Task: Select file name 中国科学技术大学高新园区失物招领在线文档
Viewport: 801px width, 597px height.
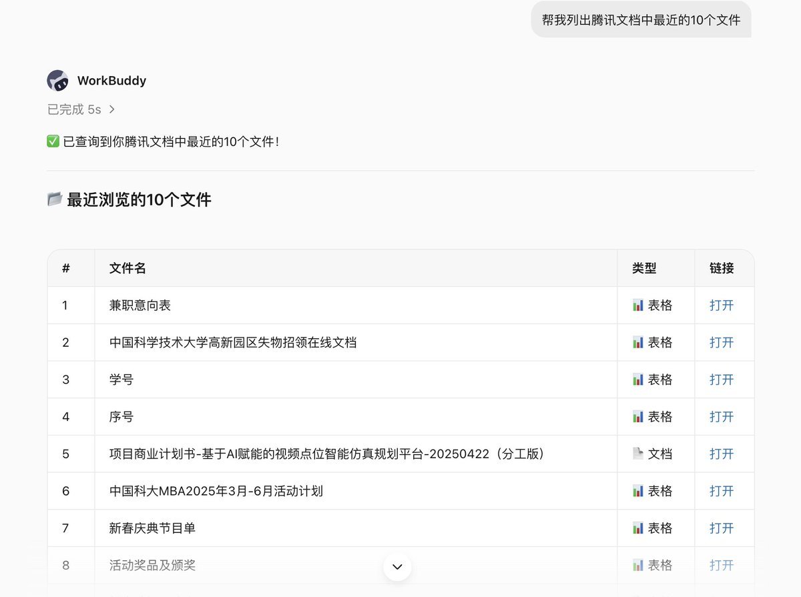Action: pyautogui.click(x=233, y=343)
